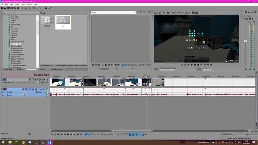This screenshot has height=145, width=258.
Task: Pause playback in the video preview window
Action: [195, 65]
